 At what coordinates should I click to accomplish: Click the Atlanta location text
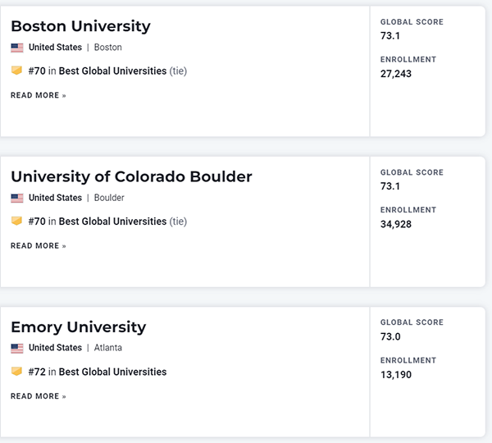click(x=107, y=348)
